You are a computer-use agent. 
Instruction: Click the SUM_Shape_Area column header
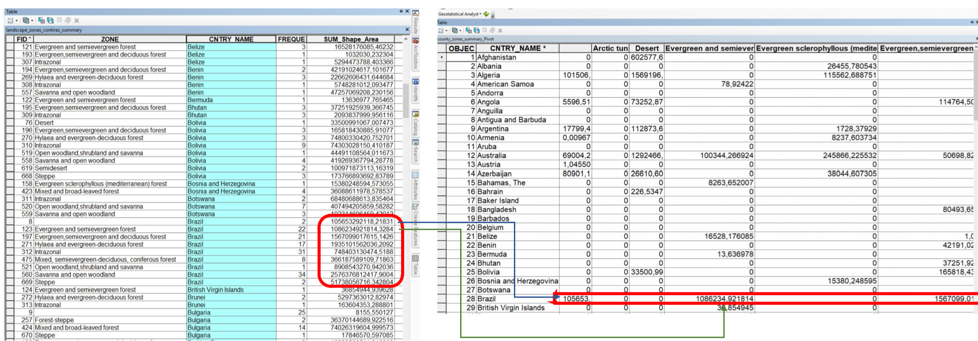tap(351, 39)
